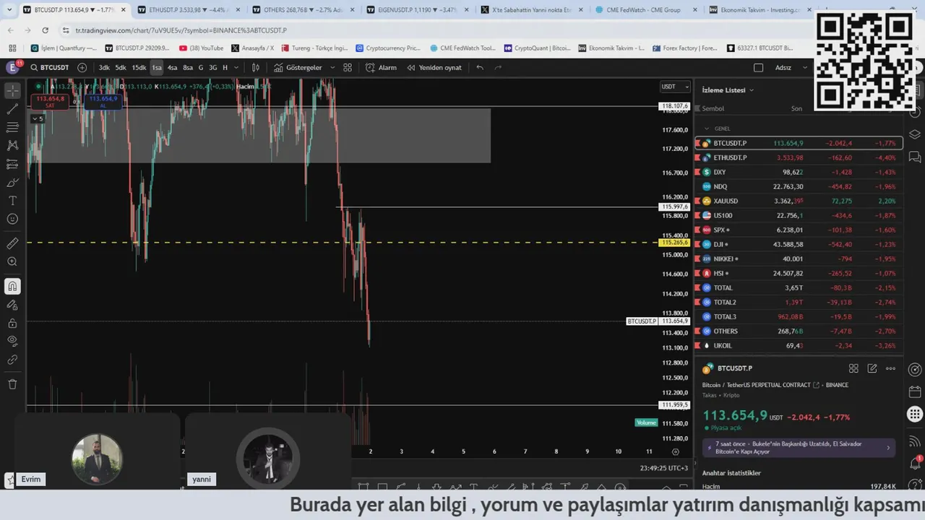
Task: Open BTCUSDT symbol search
Action: [x=50, y=67]
